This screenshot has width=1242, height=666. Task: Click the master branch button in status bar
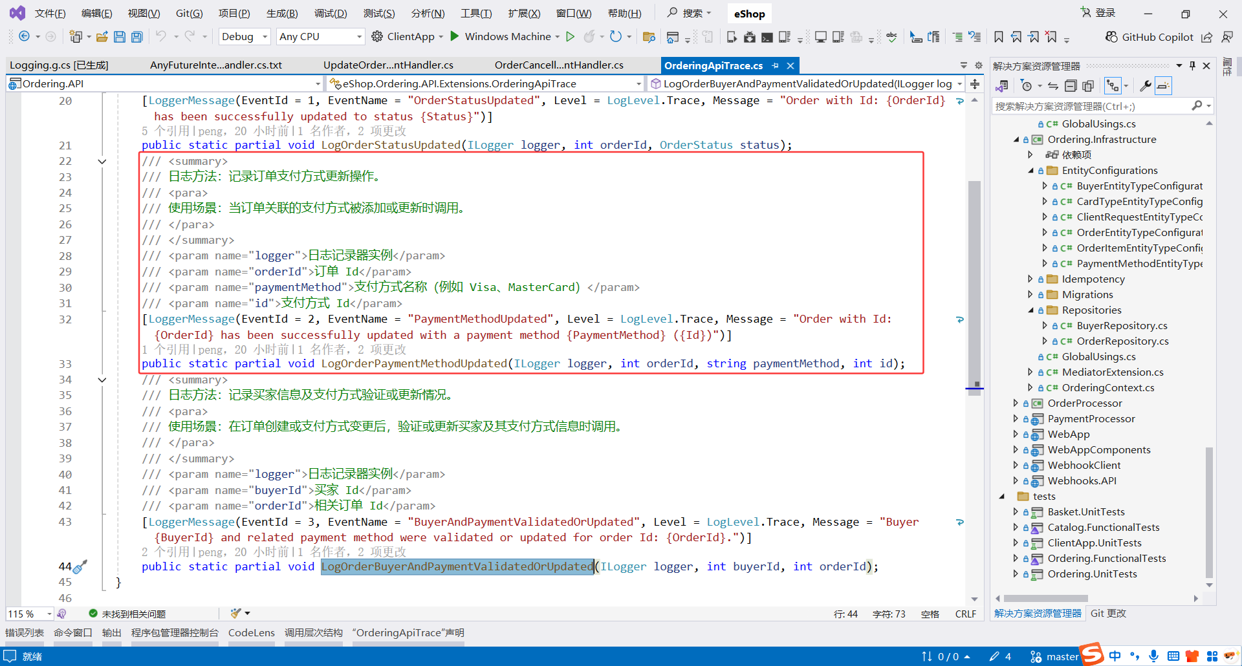tap(1054, 657)
